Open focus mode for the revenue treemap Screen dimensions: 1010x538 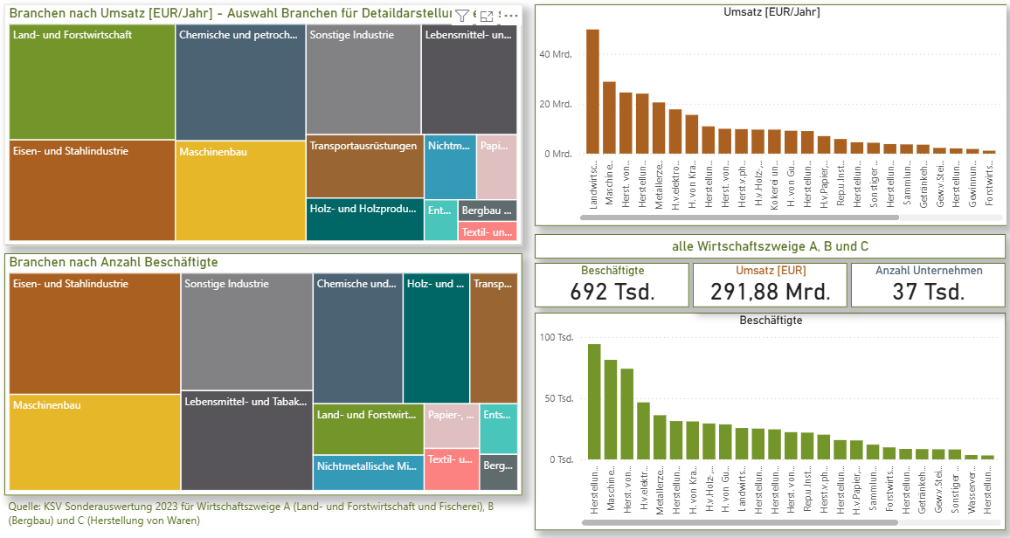[487, 16]
